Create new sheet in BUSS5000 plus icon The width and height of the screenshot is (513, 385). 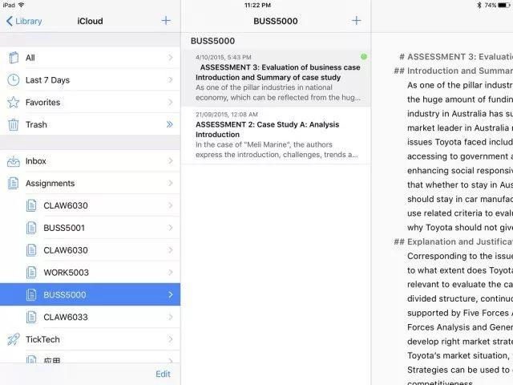(356, 21)
